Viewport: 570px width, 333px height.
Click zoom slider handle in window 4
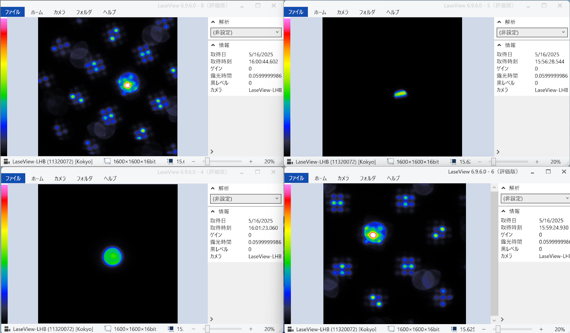click(x=207, y=329)
